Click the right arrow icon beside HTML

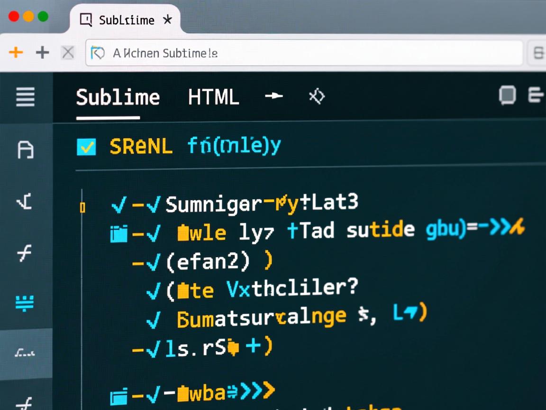click(x=274, y=96)
